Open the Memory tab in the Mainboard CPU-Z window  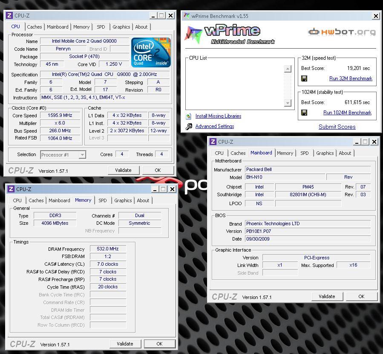coord(285,153)
